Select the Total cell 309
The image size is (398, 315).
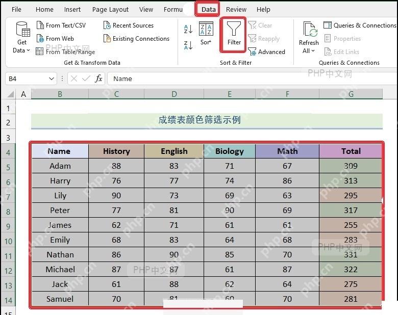pyautogui.click(x=351, y=166)
